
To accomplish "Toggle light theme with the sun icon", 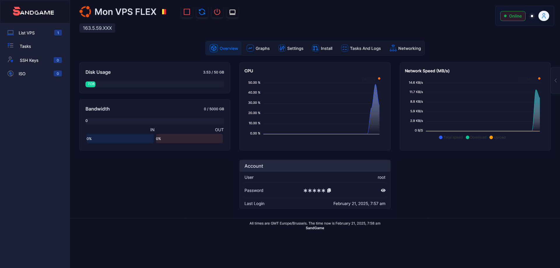I will (531, 16).
